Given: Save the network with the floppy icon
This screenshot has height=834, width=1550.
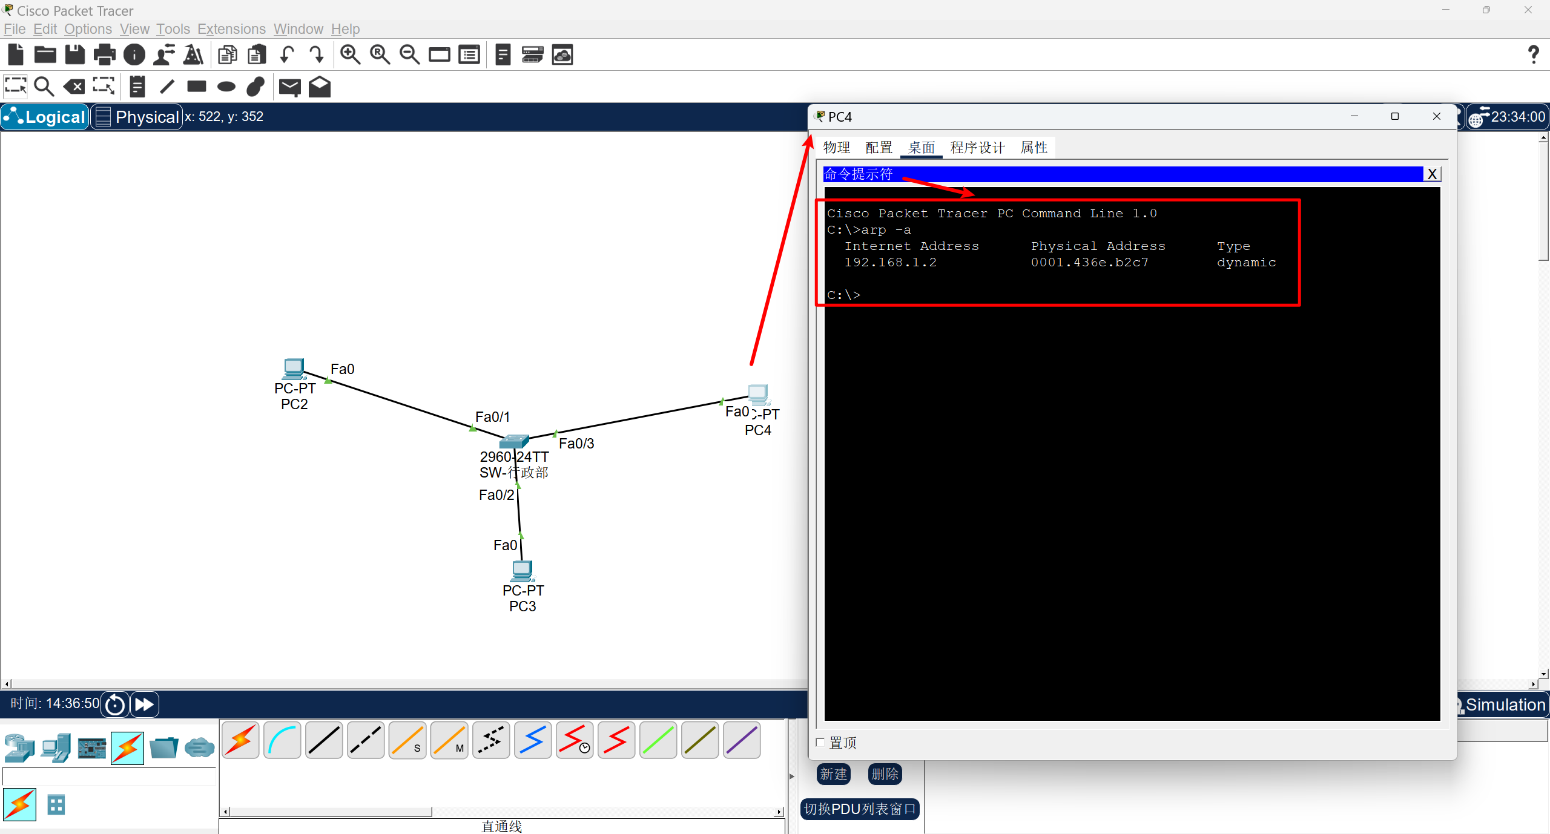Looking at the screenshot, I should [75, 54].
